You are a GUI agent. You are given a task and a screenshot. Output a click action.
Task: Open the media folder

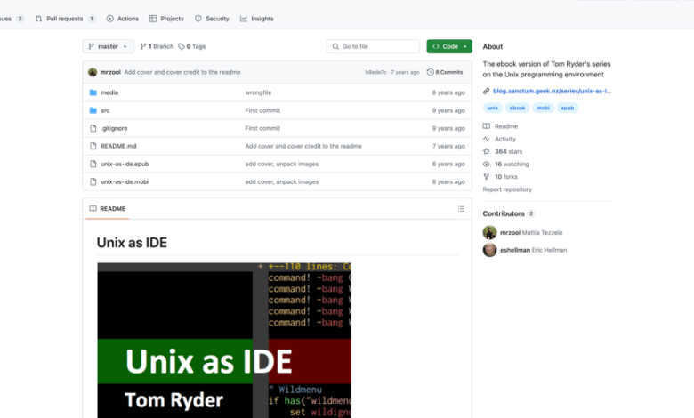point(109,92)
